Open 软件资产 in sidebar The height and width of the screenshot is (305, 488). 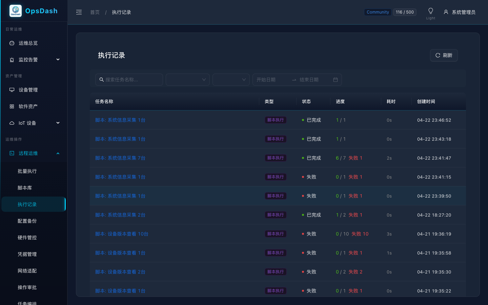[34, 106]
